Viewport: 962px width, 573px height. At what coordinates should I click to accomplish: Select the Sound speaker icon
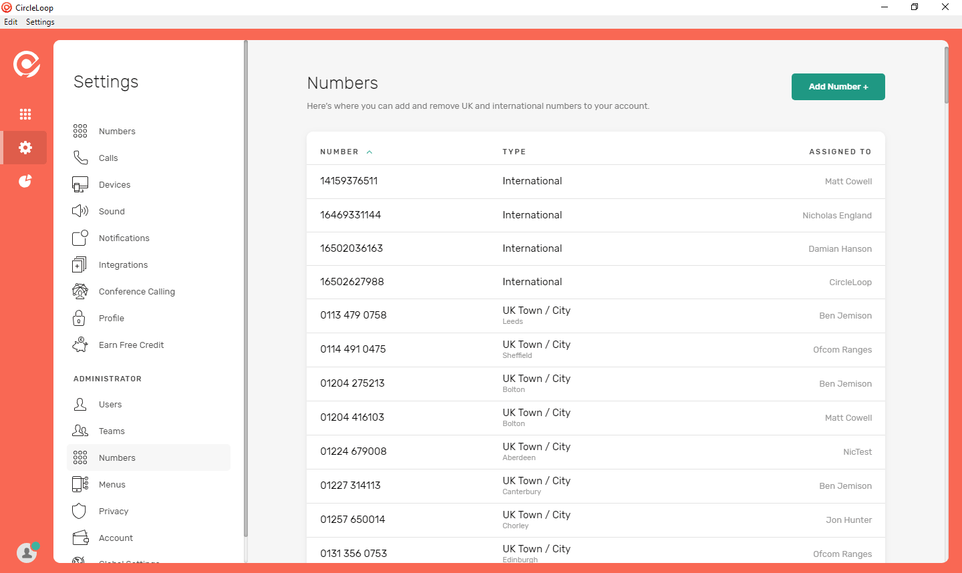pyautogui.click(x=80, y=211)
